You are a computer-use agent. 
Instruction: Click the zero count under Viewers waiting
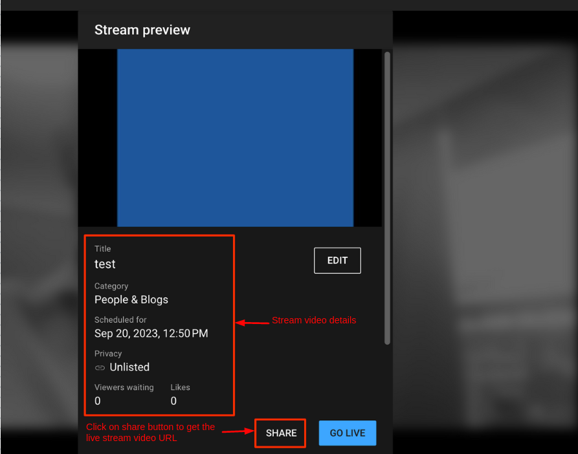click(x=98, y=401)
